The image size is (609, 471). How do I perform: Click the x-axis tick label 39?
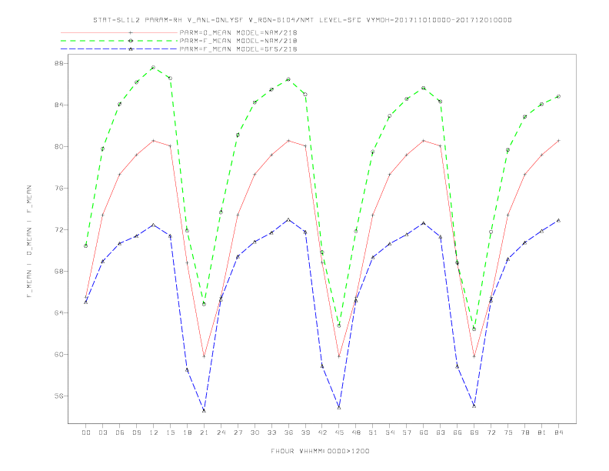pos(305,433)
